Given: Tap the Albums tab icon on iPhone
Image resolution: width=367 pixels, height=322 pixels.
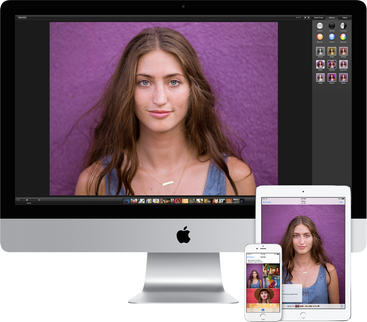Looking at the screenshot, I should (274, 310).
